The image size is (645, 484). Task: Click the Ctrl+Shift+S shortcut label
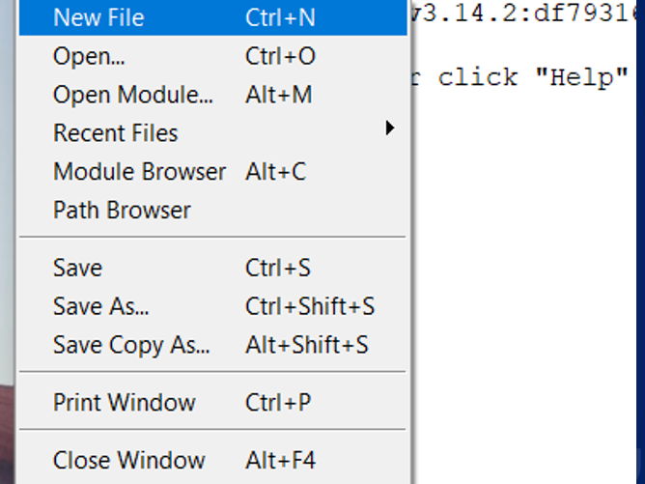310,306
